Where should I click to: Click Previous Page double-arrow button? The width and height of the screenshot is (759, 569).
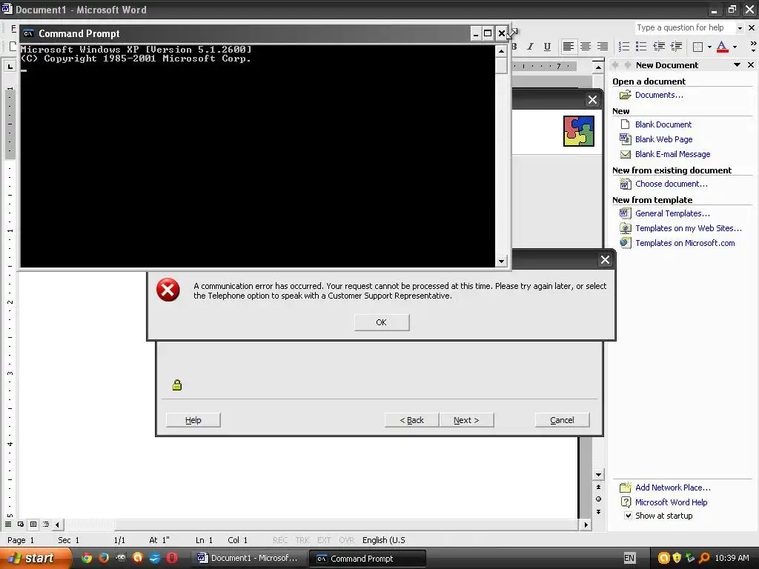[598, 488]
